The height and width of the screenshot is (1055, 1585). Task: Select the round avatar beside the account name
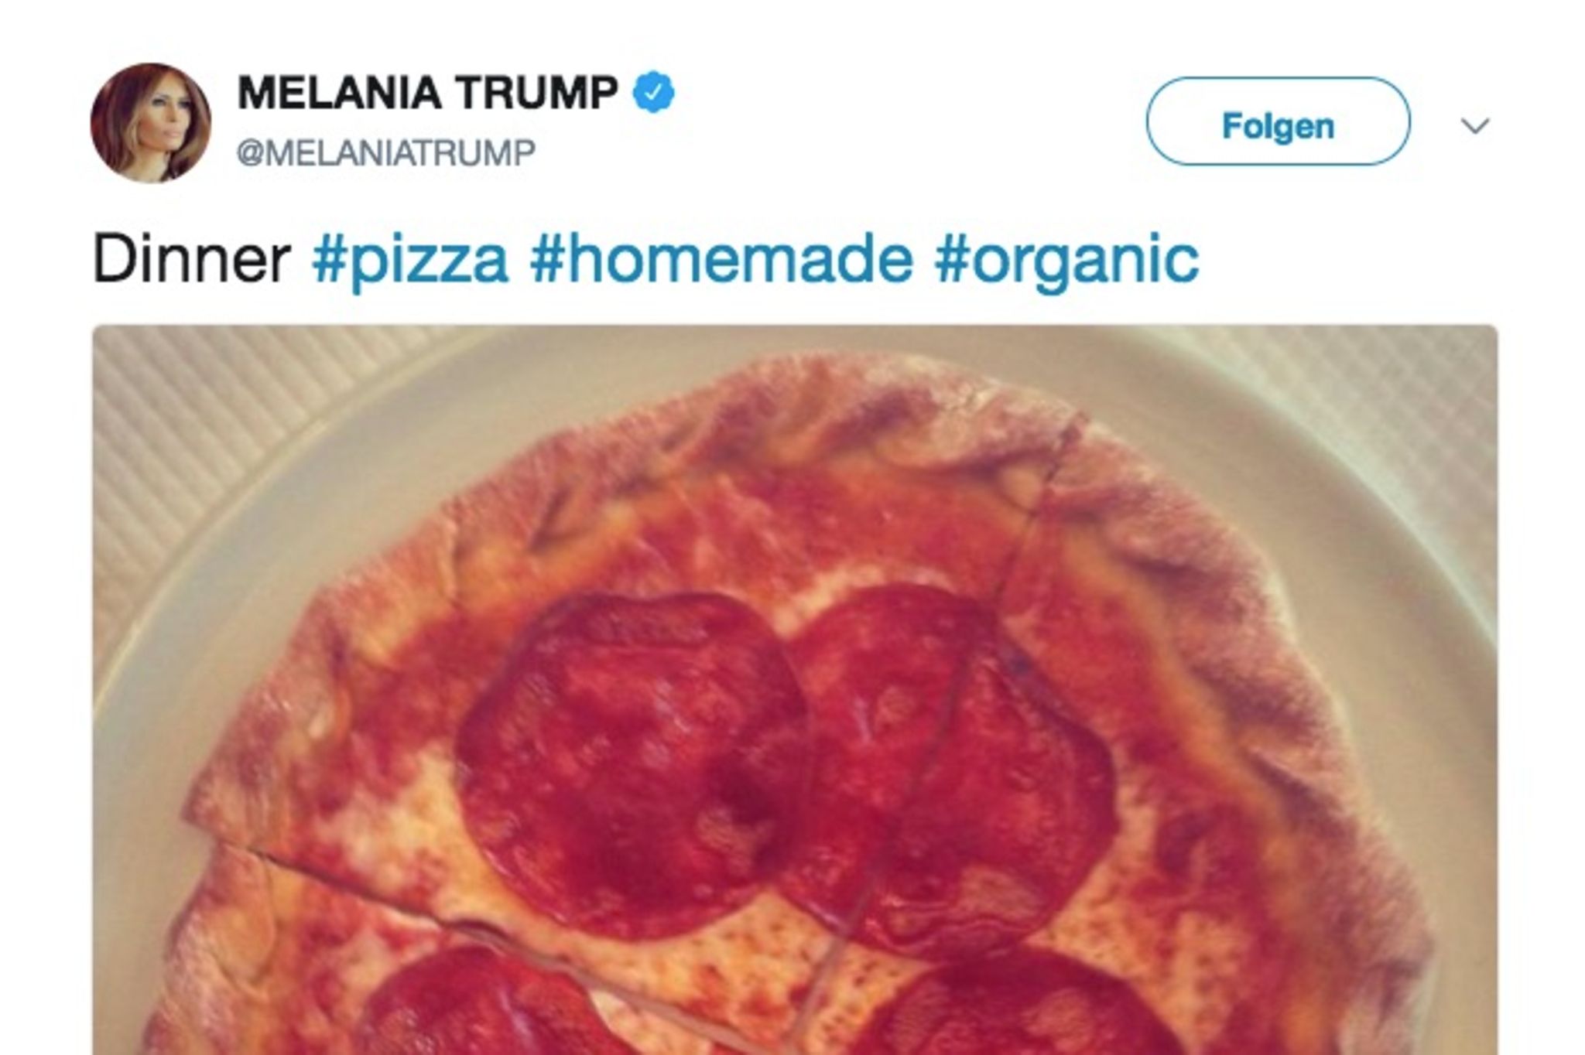151,123
